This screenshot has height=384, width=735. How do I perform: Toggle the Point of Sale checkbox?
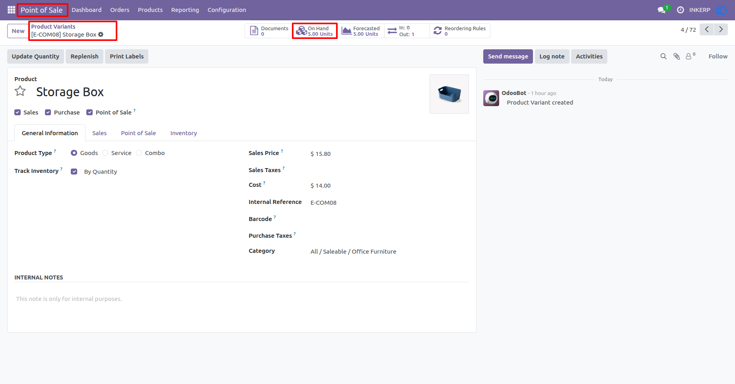tap(89, 112)
